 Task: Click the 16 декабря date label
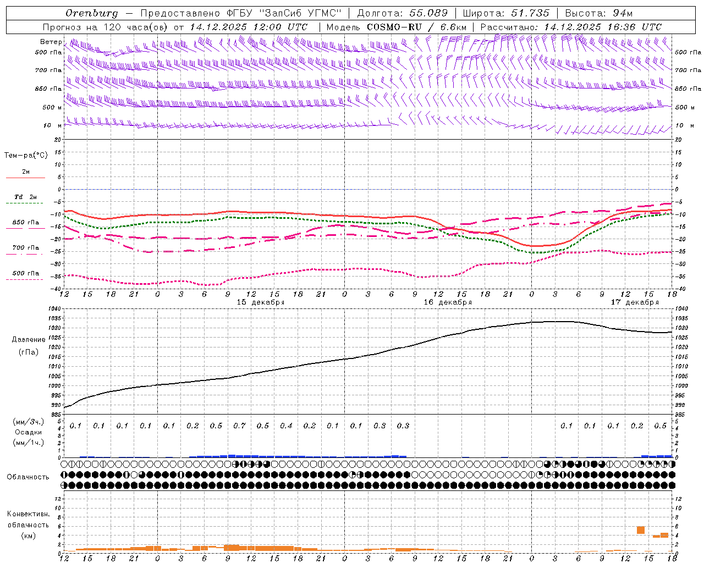[448, 302]
